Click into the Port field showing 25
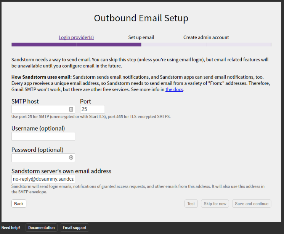Viewport: 284px width, 234px height. click(x=92, y=110)
